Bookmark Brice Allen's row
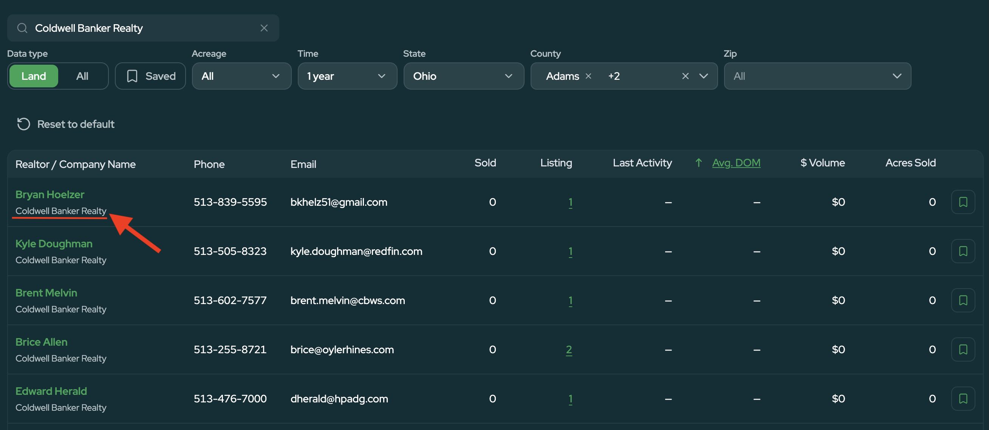Viewport: 989px width, 430px height. pos(963,350)
